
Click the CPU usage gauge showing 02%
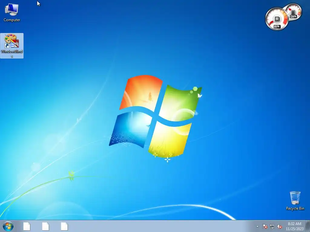[x=277, y=19]
